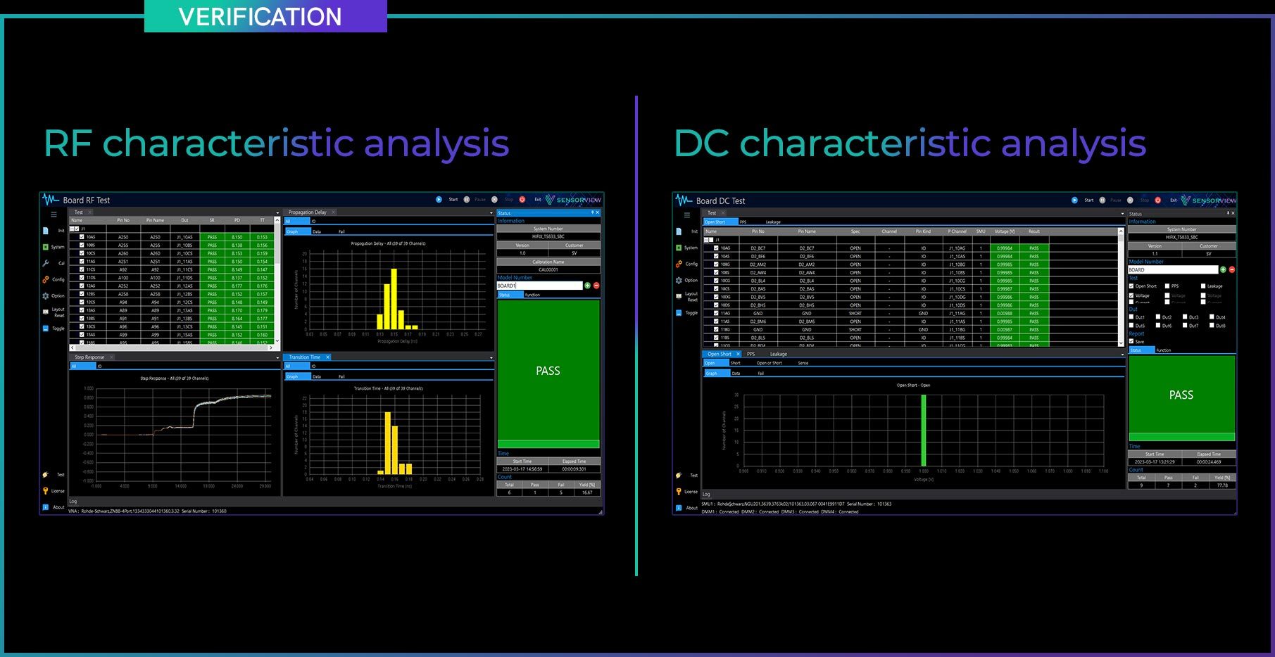
Task: Click the Start play icon in Board DC Test
Action: tap(1074, 200)
